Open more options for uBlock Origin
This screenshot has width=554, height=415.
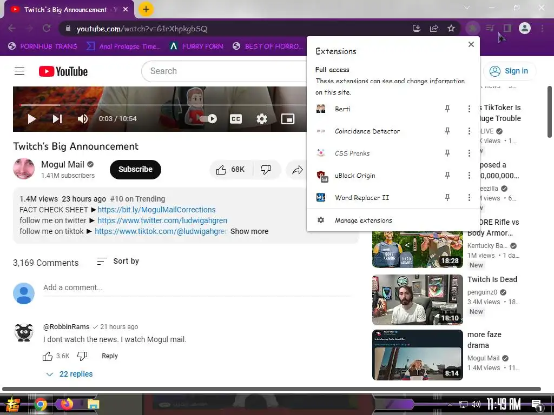click(x=469, y=176)
